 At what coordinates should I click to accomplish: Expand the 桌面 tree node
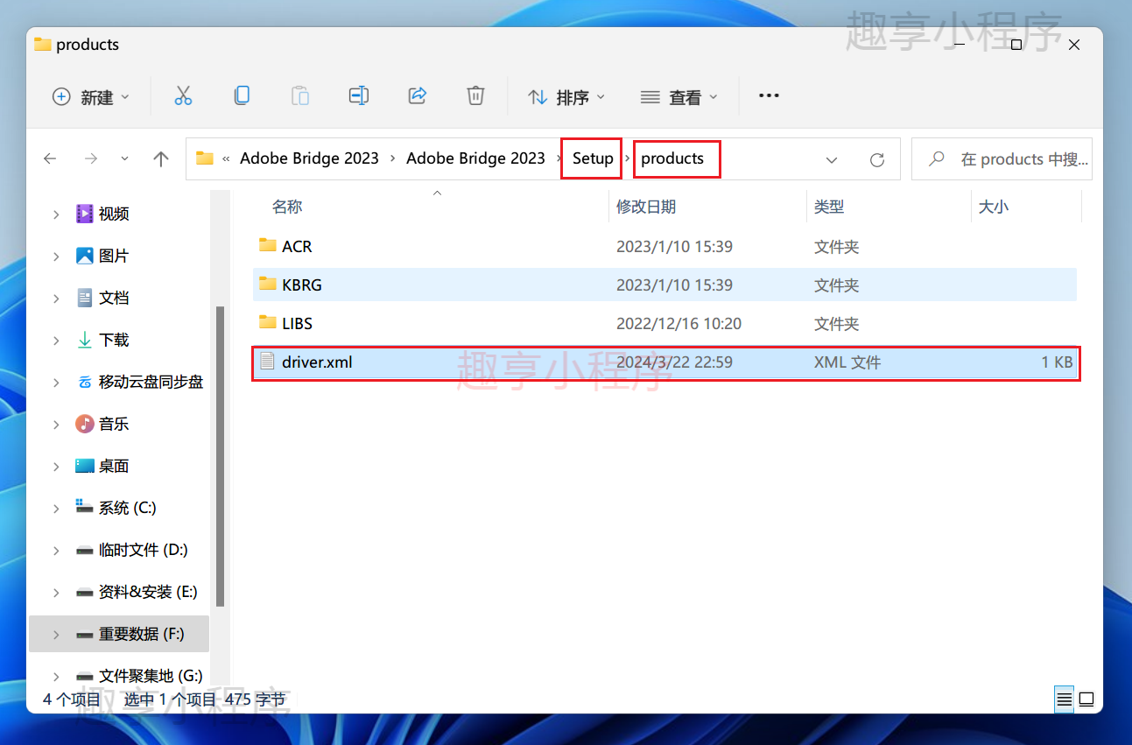click(x=56, y=466)
